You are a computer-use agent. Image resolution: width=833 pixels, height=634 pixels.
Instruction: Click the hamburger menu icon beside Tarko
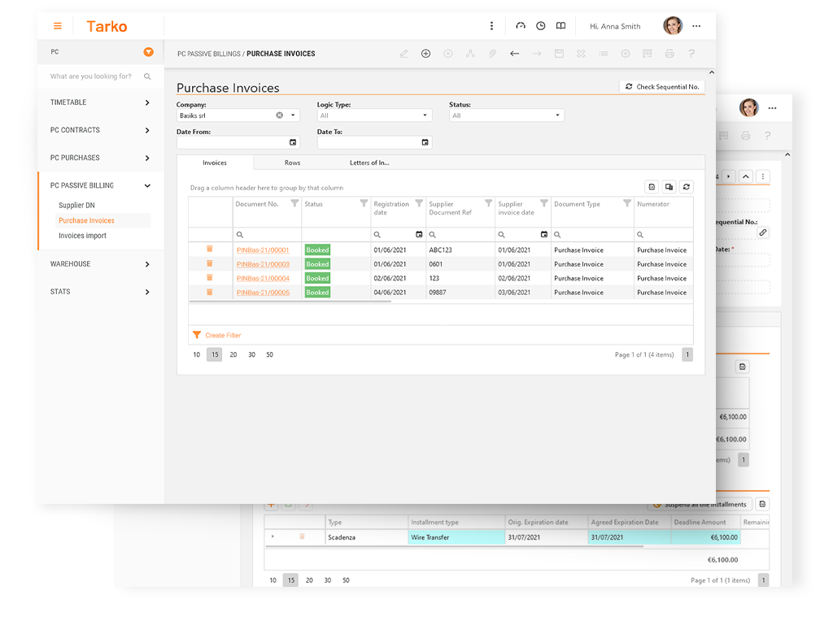(58, 26)
